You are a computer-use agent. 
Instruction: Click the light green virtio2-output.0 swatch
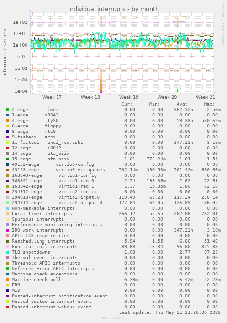(8, 203)
